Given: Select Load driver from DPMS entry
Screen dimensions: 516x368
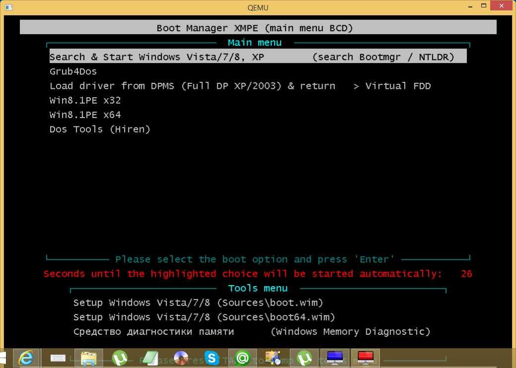Looking at the screenshot, I should coord(240,86).
